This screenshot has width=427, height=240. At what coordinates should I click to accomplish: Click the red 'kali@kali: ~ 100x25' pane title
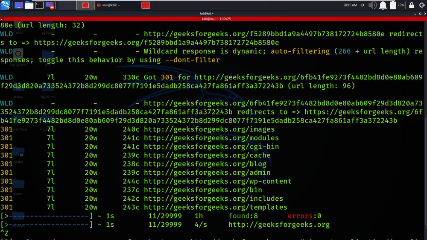click(216, 19)
